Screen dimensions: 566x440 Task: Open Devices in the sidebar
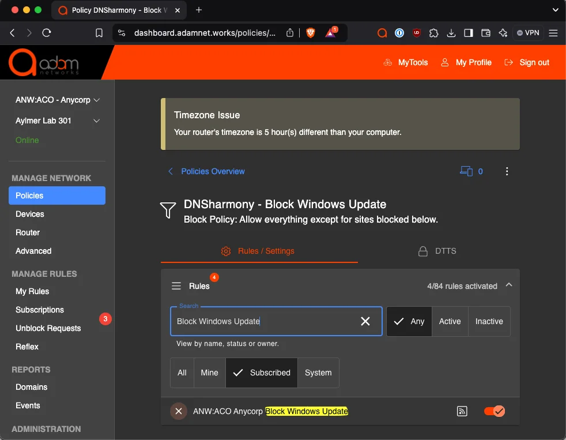[x=30, y=214]
